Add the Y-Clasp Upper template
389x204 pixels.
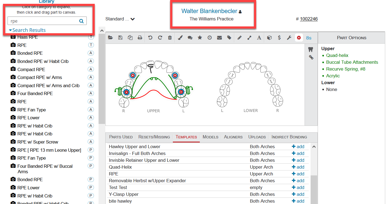pos(298,194)
